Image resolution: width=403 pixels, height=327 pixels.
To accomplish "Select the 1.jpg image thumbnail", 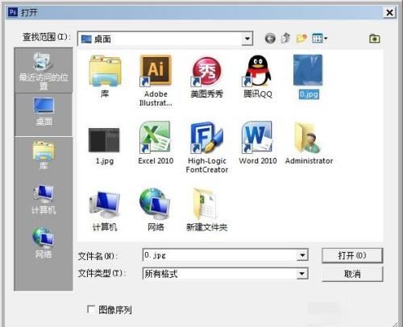I will (104, 140).
